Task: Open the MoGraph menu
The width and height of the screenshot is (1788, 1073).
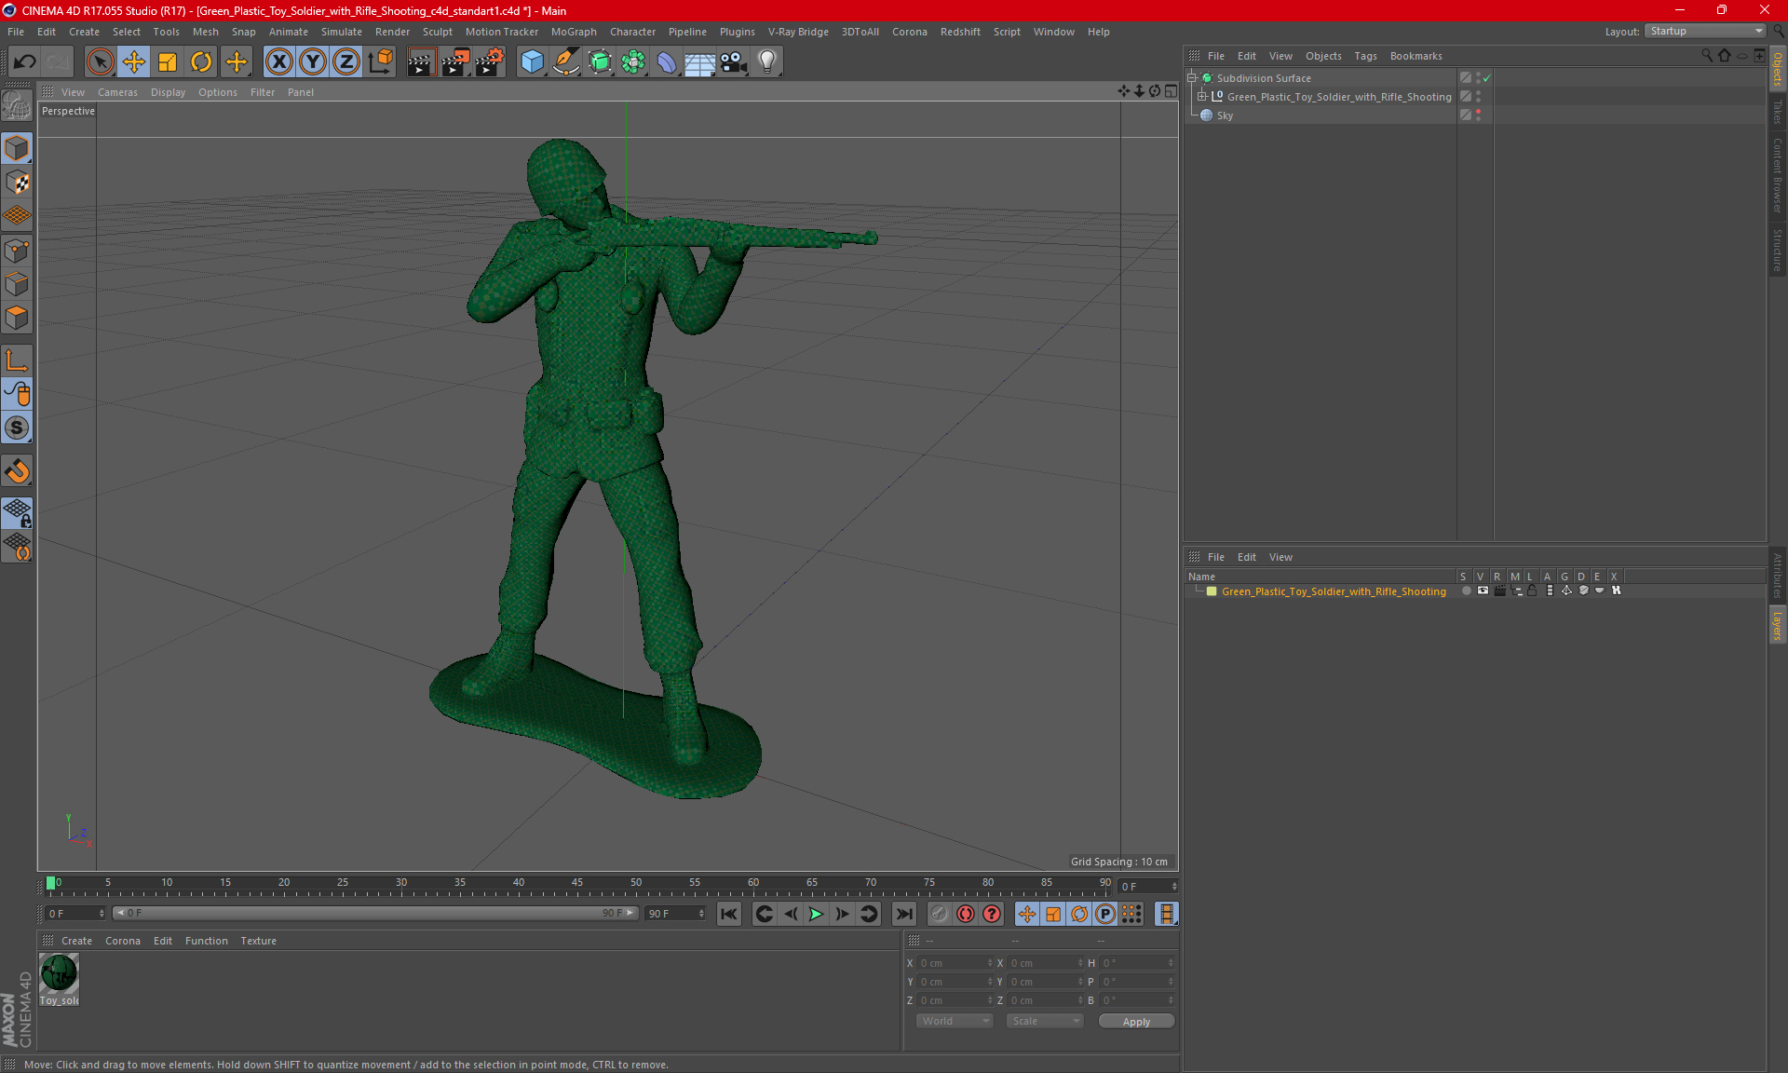Action: point(573,32)
